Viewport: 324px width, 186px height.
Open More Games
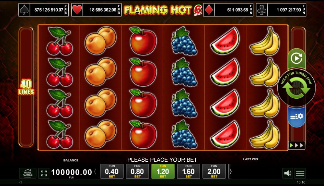(28, 173)
